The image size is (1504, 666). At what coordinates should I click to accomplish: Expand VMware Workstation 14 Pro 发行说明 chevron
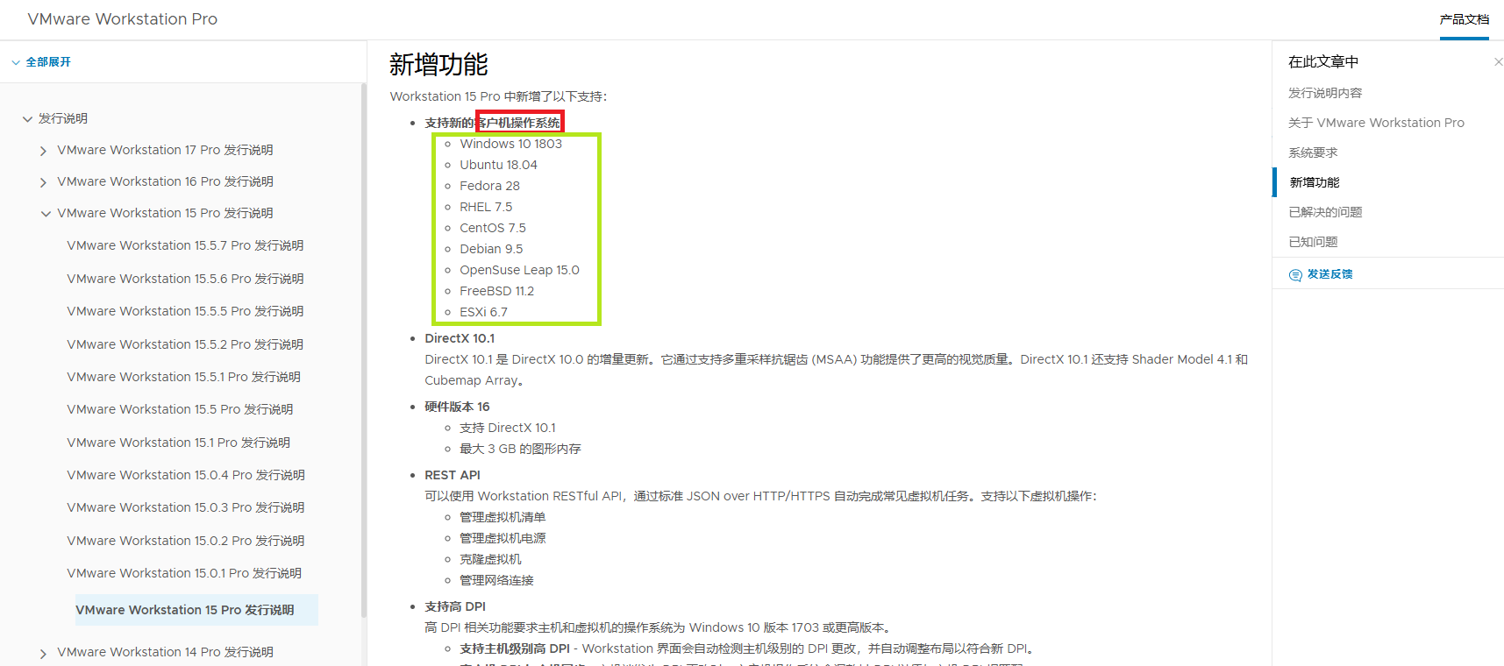click(x=44, y=653)
